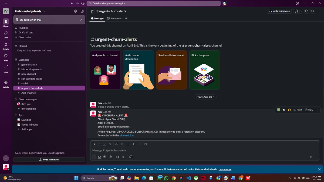This screenshot has width=324, height=182.
Task: Open the n8n workflow link
Action: (x=127, y=135)
